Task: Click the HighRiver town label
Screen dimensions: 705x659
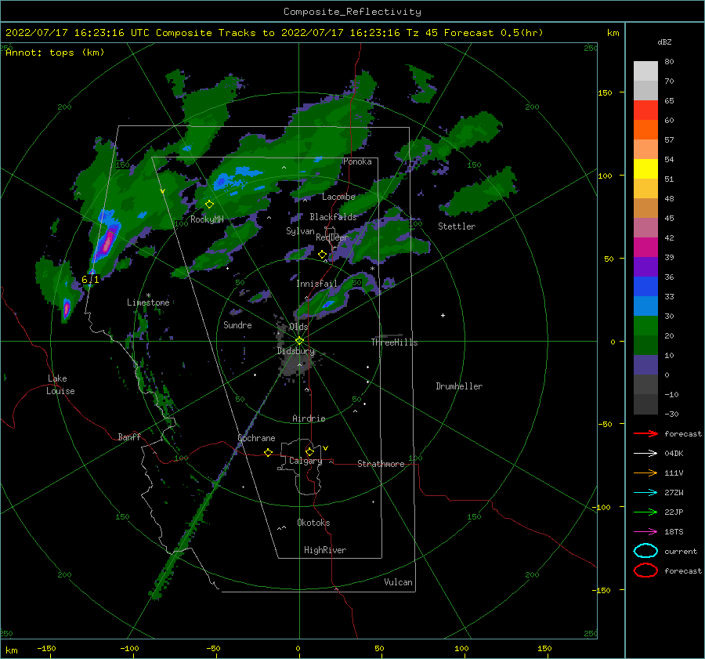Action: pyautogui.click(x=325, y=550)
